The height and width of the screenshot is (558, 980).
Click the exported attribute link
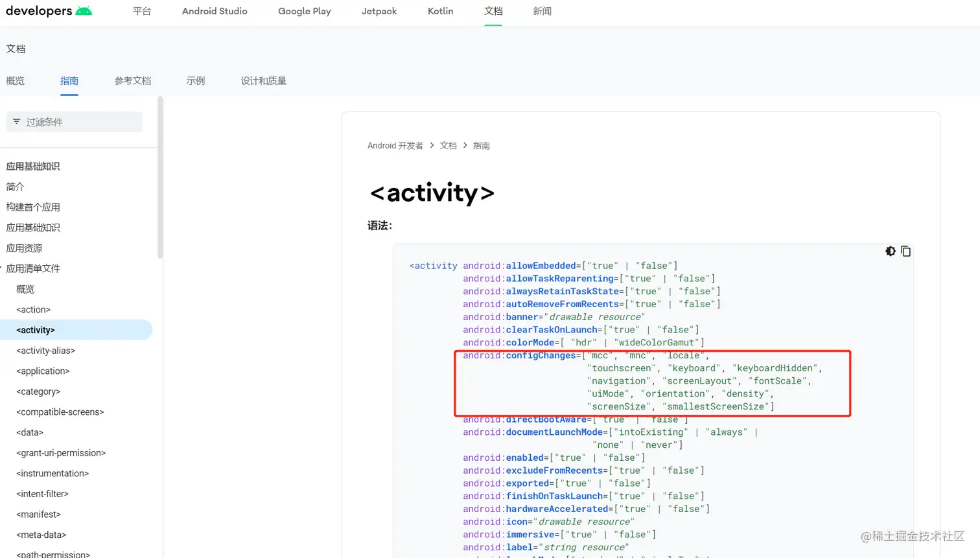[527, 483]
